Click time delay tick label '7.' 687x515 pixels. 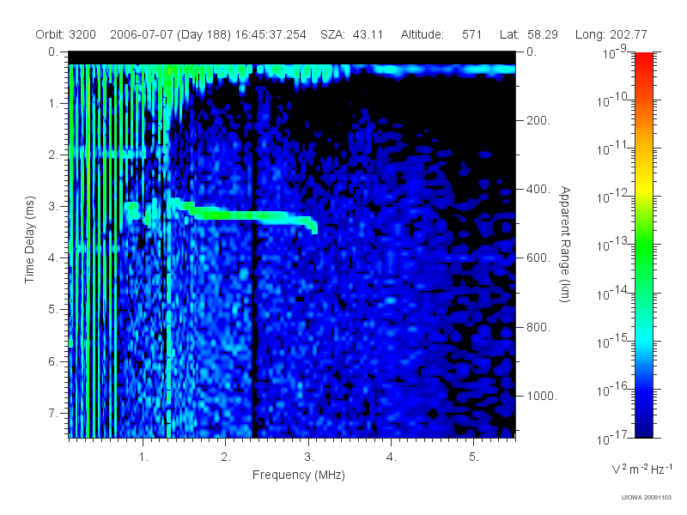53,413
